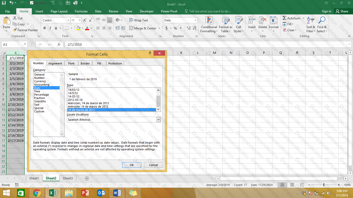Viewport: 353px width, 198px height.
Task: Click the zoom slider in status bar
Action: pos(324,185)
